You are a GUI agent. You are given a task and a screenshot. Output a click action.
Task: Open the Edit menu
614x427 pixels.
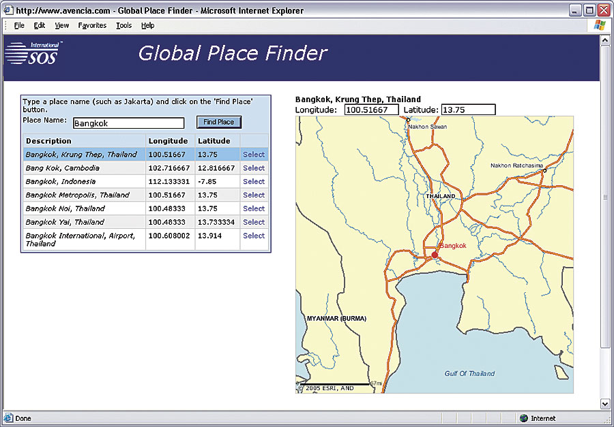[x=39, y=25]
